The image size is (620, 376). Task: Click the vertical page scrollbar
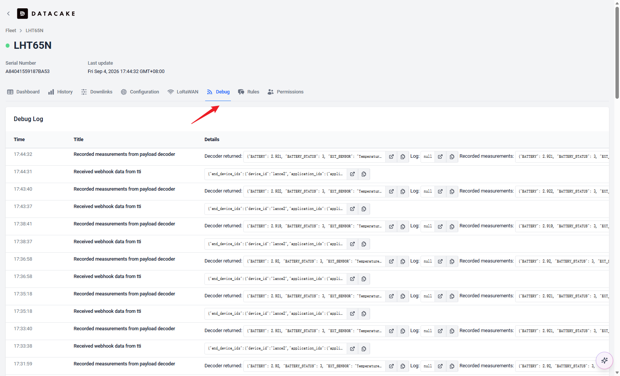click(x=617, y=53)
